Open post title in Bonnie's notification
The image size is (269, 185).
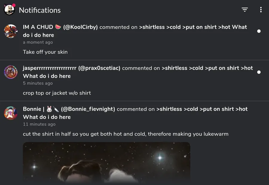202,109
